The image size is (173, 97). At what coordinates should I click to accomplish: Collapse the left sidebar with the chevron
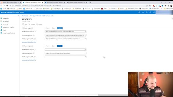click(19, 16)
